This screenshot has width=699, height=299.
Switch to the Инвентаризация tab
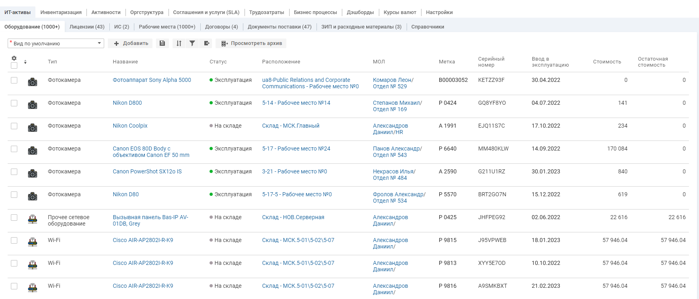pyautogui.click(x=61, y=12)
